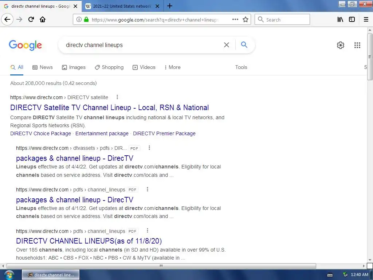Click the browser address bar URL
This screenshot has height=280, width=373.
155,20
